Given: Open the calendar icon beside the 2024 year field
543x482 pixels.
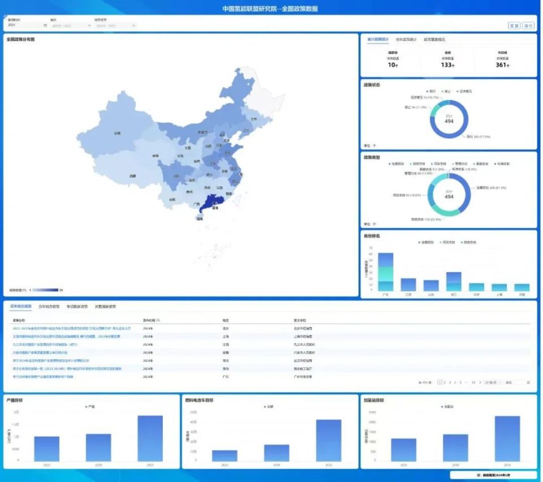Looking at the screenshot, I should pyautogui.click(x=45, y=25).
